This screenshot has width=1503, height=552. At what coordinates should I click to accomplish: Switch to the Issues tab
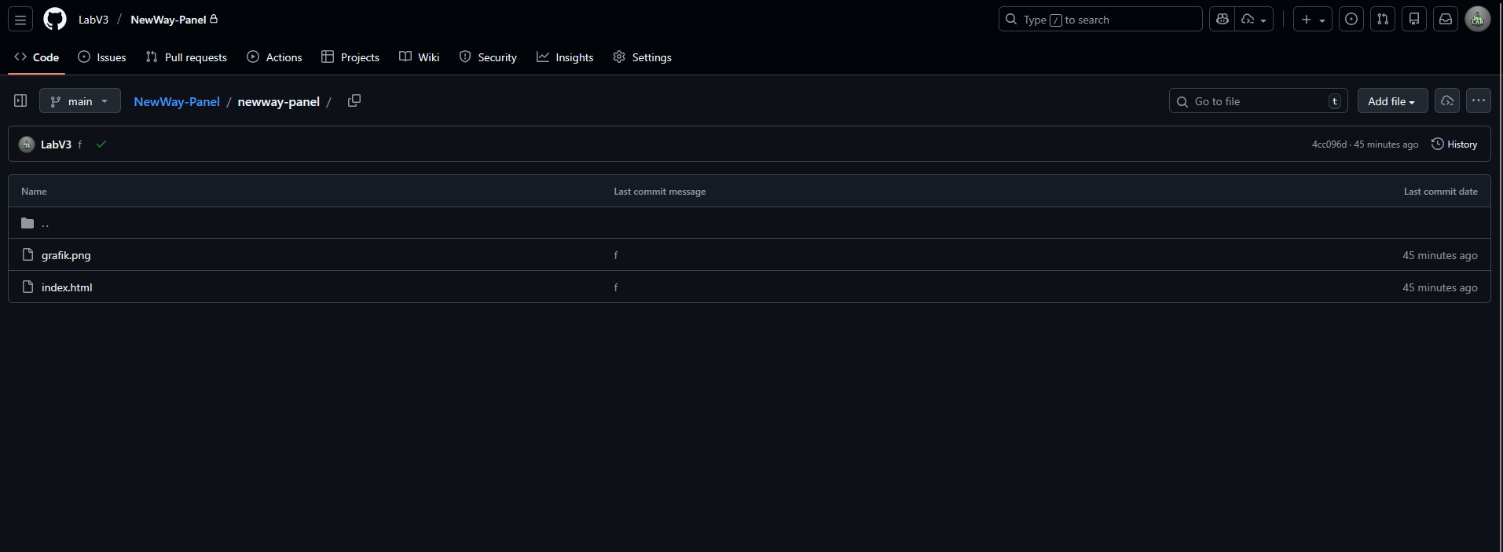(102, 57)
